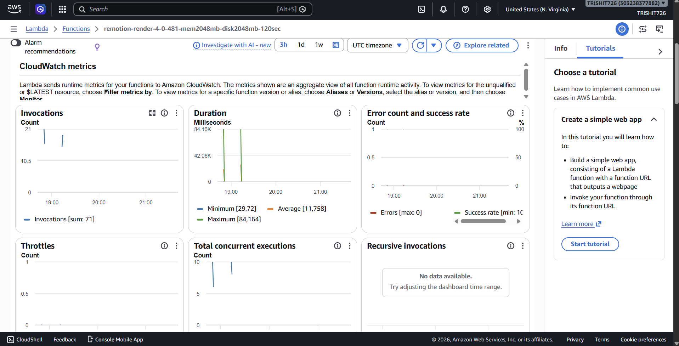Open the custom date range calendar icon
This screenshot has width=679, height=346.
pyautogui.click(x=336, y=45)
